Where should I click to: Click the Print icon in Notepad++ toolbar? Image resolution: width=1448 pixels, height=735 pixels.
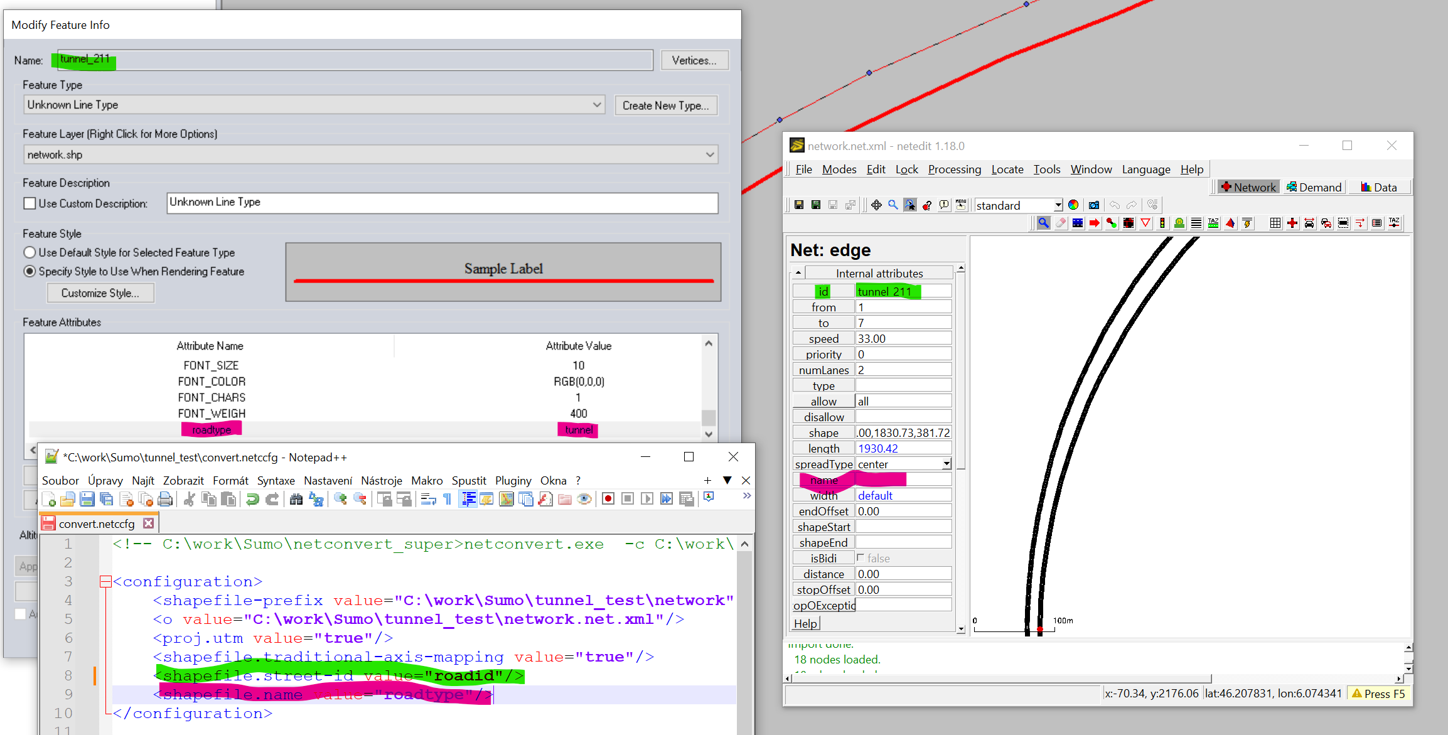point(165,499)
